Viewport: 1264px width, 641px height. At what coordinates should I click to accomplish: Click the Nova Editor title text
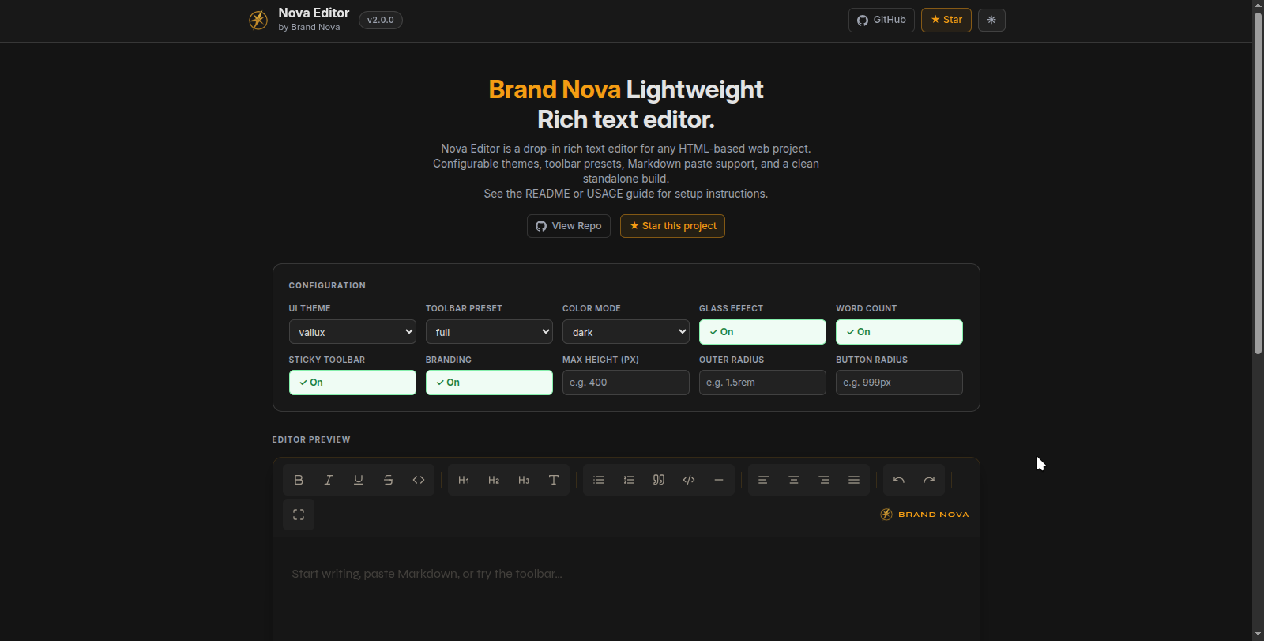point(314,13)
